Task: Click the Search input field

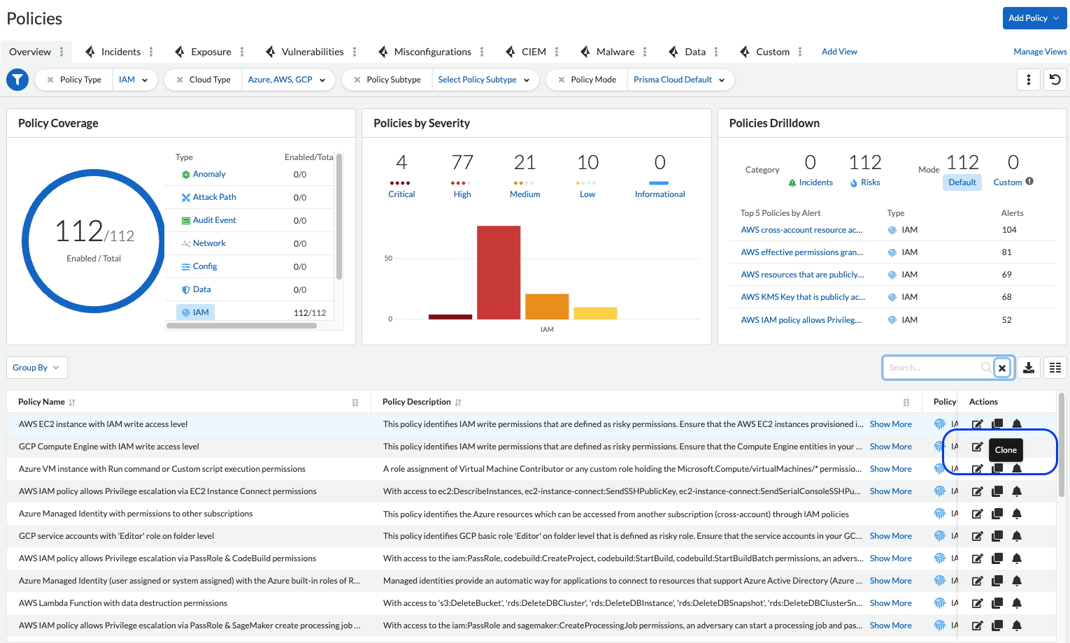Action: (x=933, y=368)
